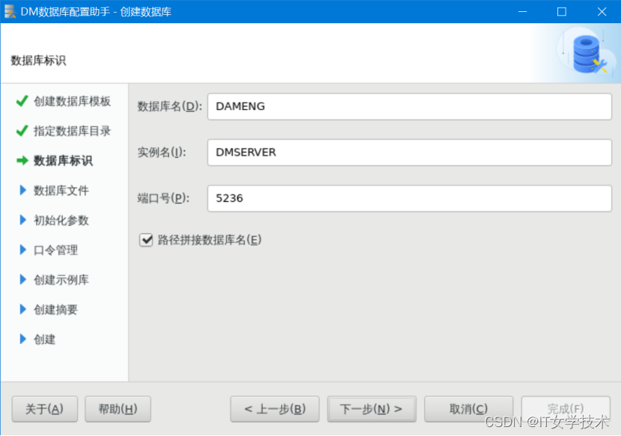This screenshot has width=621, height=436.
Task: Click the 数据库标识 page heading
Action: [38, 61]
